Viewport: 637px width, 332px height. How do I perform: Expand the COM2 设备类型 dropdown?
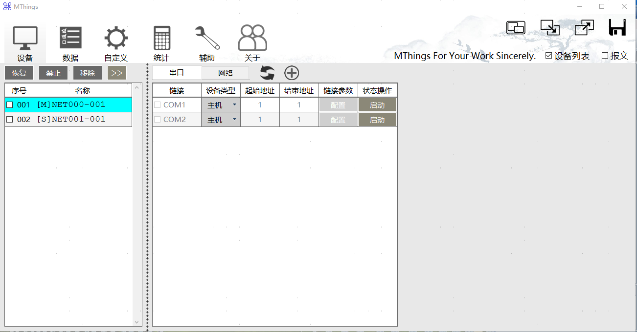(234, 120)
